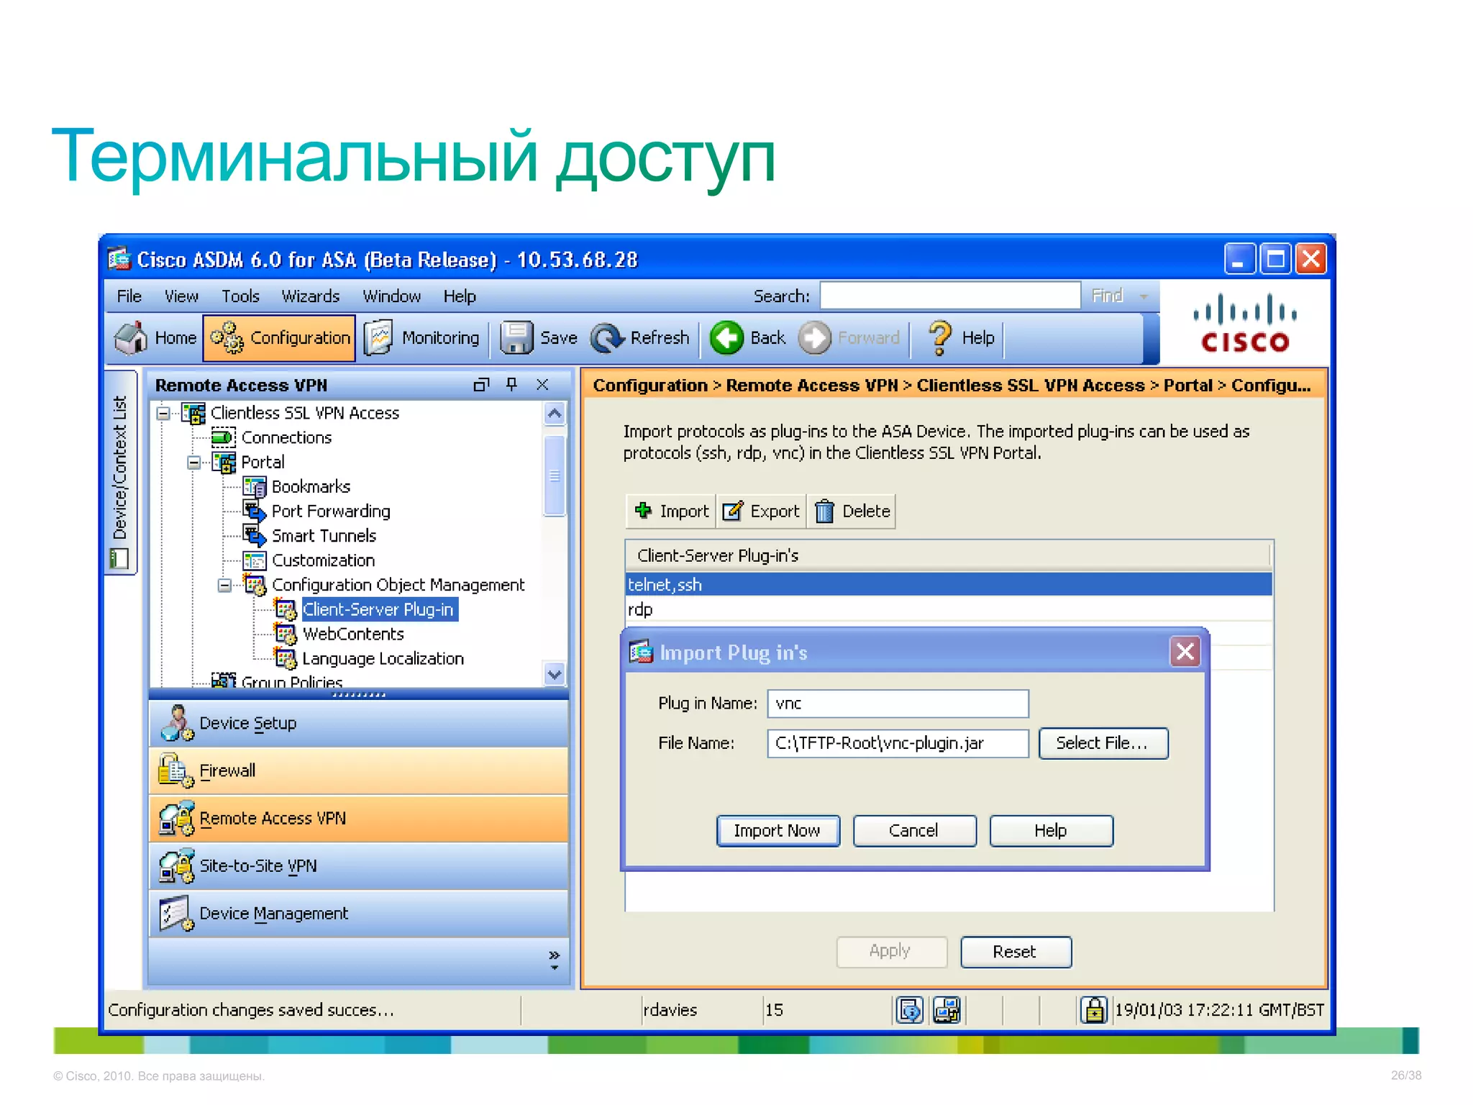Pin the Remote Access VPN panel
Image resolution: width=1473 pixels, height=1105 pixels.
(511, 385)
